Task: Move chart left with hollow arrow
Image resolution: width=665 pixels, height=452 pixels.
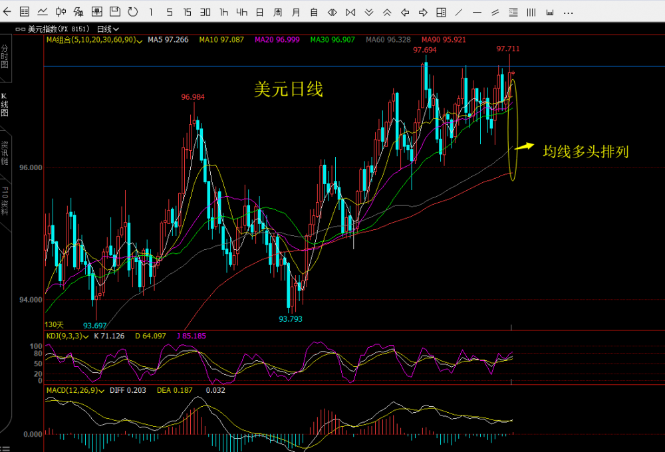Action: 405,12
